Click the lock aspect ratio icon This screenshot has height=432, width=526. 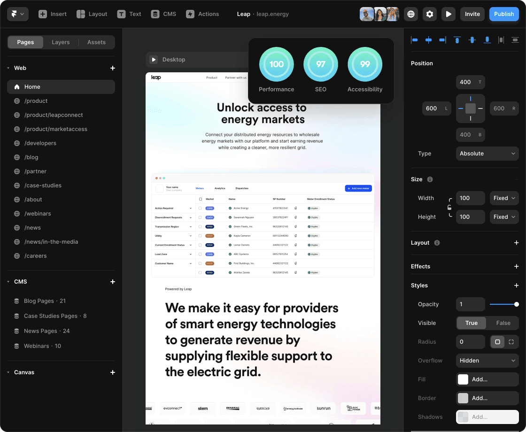[x=449, y=208]
